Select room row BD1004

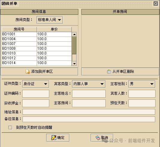click(x=37, y=39)
